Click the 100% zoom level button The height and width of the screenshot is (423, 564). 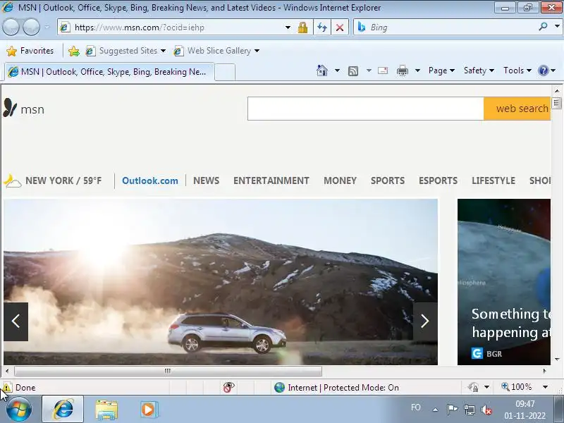pos(517,387)
